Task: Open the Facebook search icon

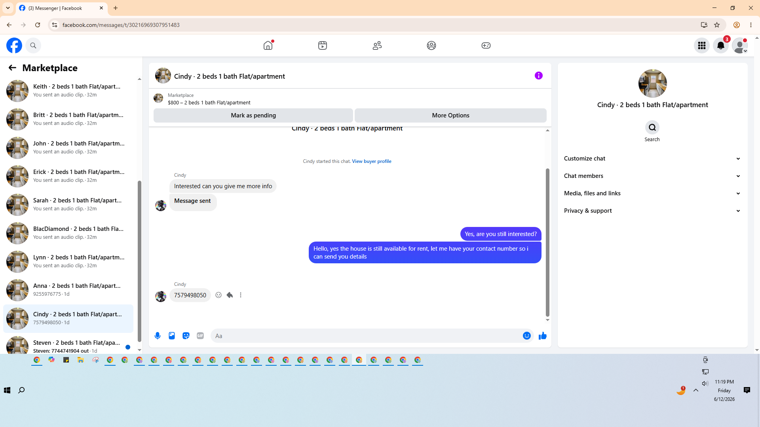Action: pyautogui.click(x=33, y=45)
